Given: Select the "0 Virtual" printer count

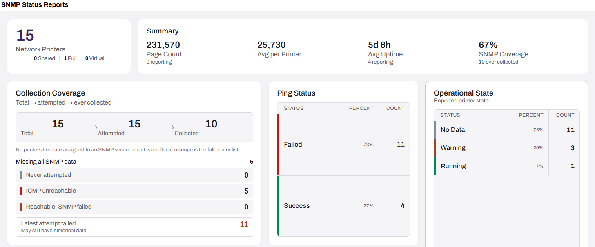Looking at the screenshot, I should pyautogui.click(x=95, y=58).
